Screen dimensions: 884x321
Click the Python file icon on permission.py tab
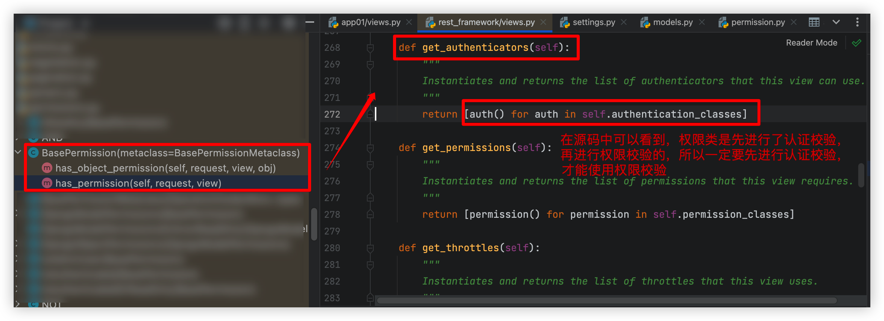(x=723, y=23)
